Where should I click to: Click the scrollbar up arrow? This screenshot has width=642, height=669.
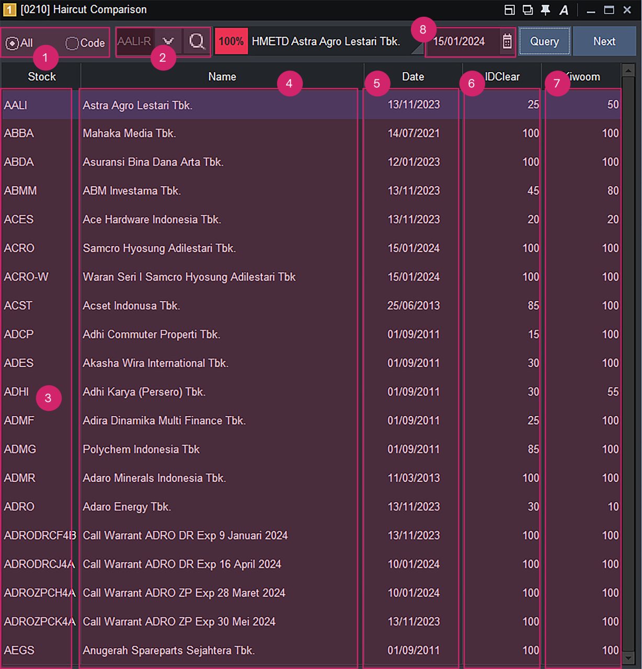point(628,70)
